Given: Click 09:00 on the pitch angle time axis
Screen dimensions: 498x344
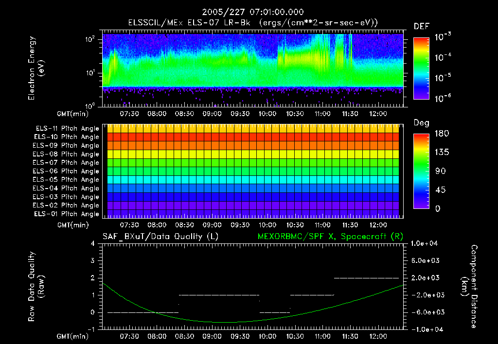Looking at the screenshot, I should 212,225.
